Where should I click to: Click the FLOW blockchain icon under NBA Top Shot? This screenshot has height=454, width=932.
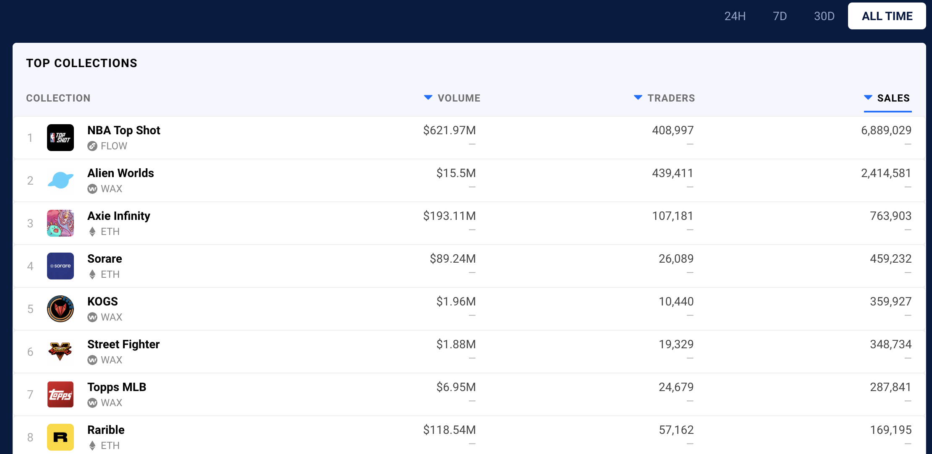point(92,146)
